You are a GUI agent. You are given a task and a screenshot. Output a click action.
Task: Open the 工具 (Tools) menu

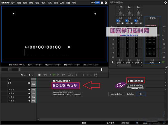coord(62,3)
